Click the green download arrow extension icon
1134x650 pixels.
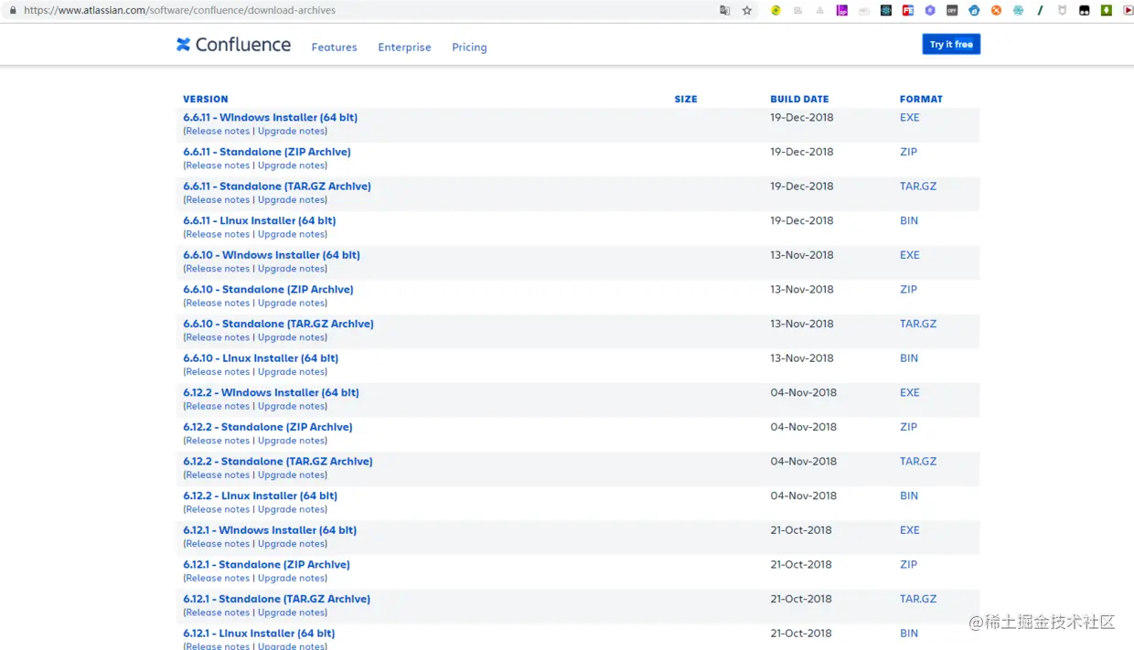click(1107, 10)
